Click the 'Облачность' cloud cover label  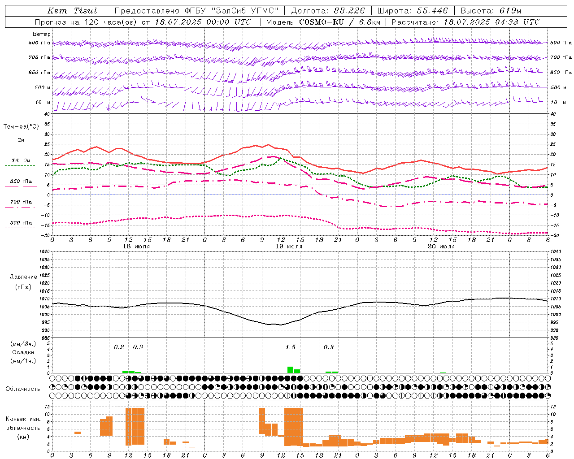[x=23, y=389]
